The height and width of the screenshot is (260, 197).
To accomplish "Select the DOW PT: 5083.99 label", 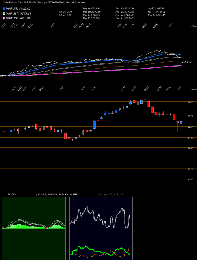I will coord(18,18).
